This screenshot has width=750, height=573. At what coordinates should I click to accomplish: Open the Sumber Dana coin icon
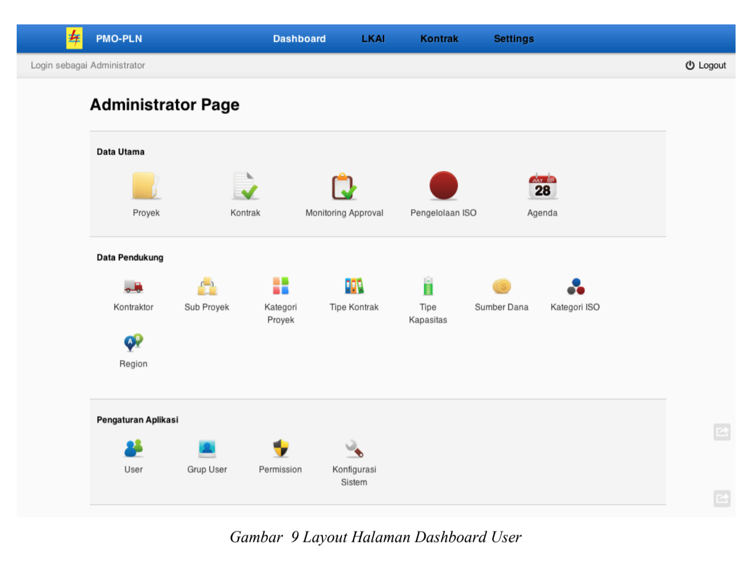pos(501,286)
